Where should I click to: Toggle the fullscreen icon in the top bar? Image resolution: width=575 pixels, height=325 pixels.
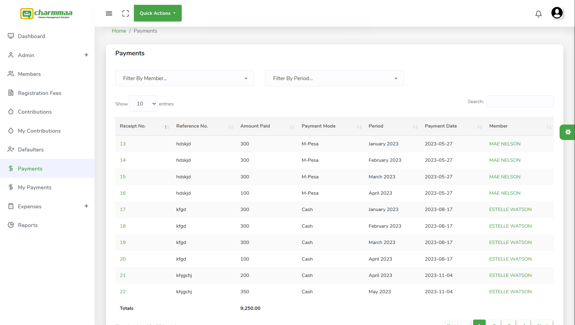pyautogui.click(x=125, y=13)
